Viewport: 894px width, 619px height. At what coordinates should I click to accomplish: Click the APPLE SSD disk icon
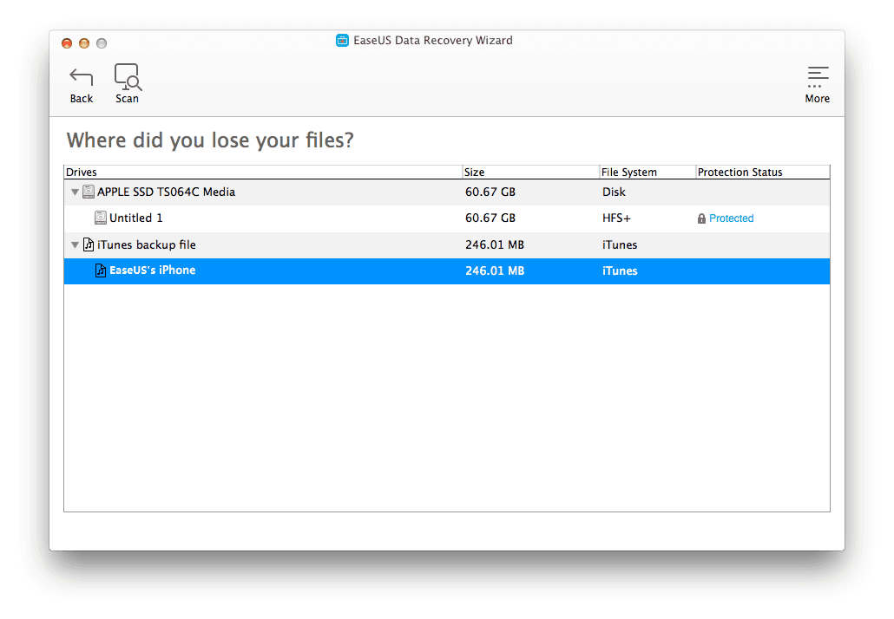[89, 192]
